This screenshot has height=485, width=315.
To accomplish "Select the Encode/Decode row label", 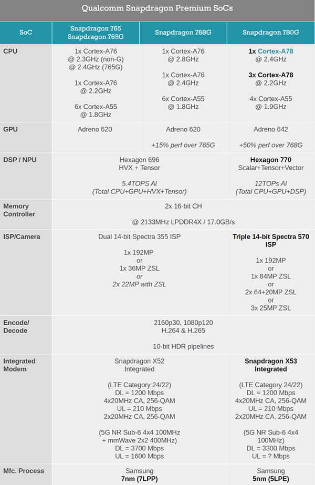I will [x=16, y=326].
